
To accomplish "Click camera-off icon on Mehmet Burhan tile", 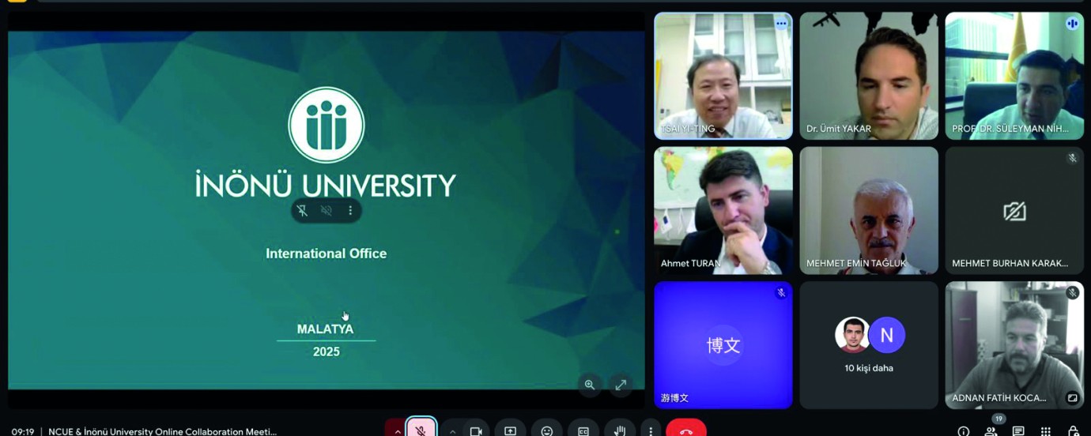I will pos(1014,211).
